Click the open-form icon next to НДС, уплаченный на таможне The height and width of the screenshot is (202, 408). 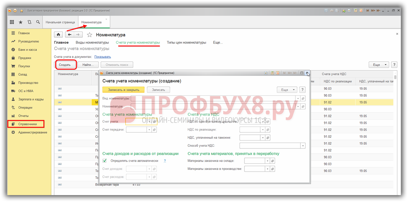[x=268, y=137]
